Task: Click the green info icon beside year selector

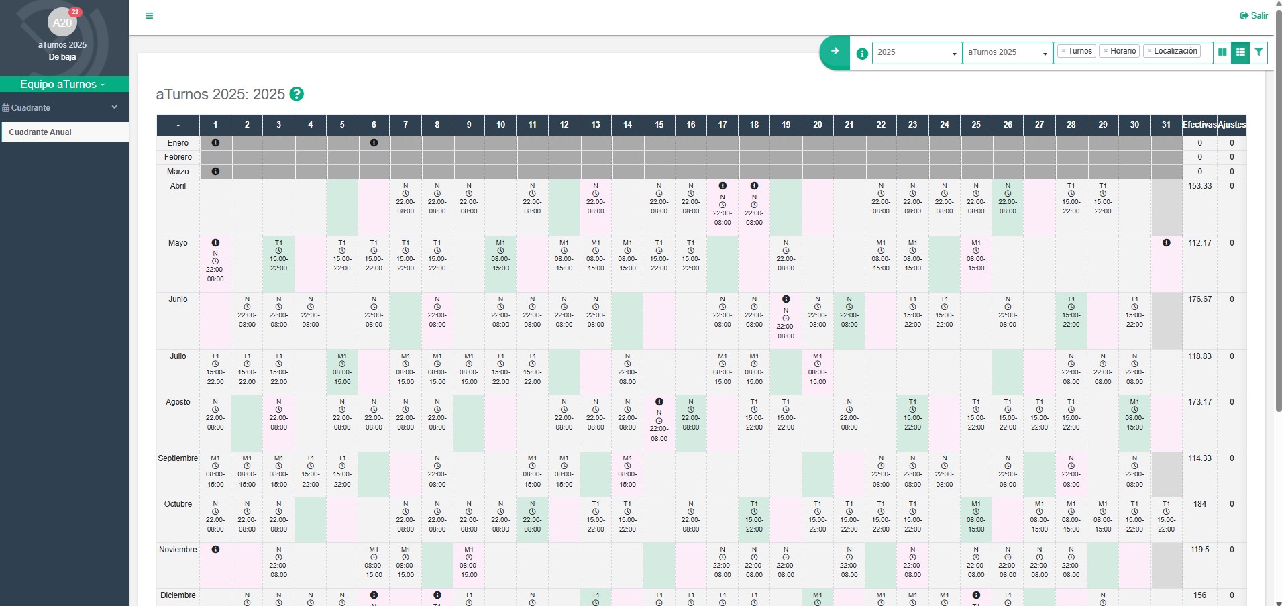Action: pos(862,54)
